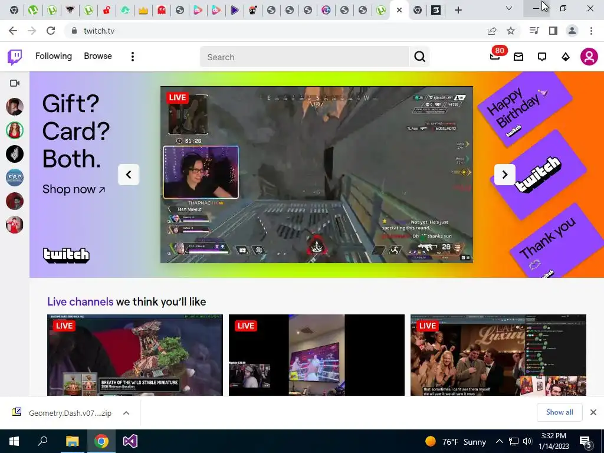Open the magenta user avatar menu
604x453 pixels.
[x=589, y=57]
